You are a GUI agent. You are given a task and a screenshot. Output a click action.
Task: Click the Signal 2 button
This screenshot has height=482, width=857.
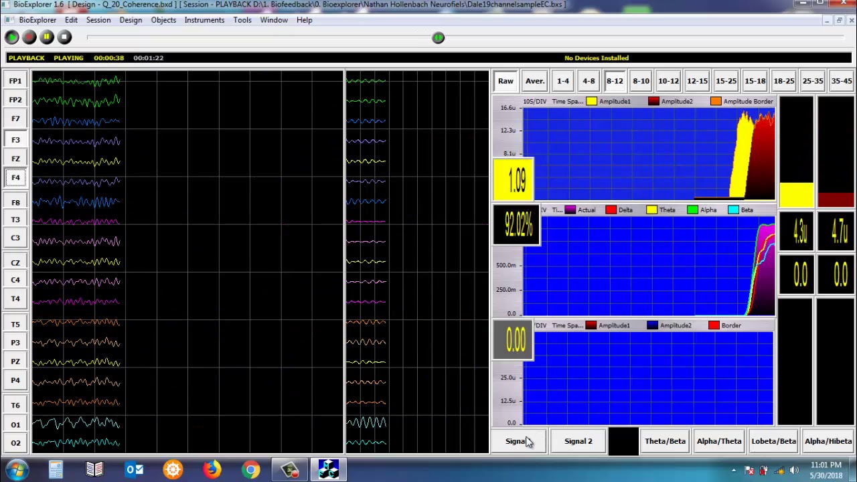[578, 441]
